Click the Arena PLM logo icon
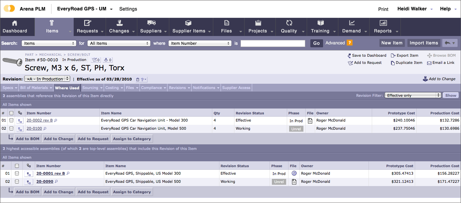This screenshot has width=461, height=203. (9, 8)
